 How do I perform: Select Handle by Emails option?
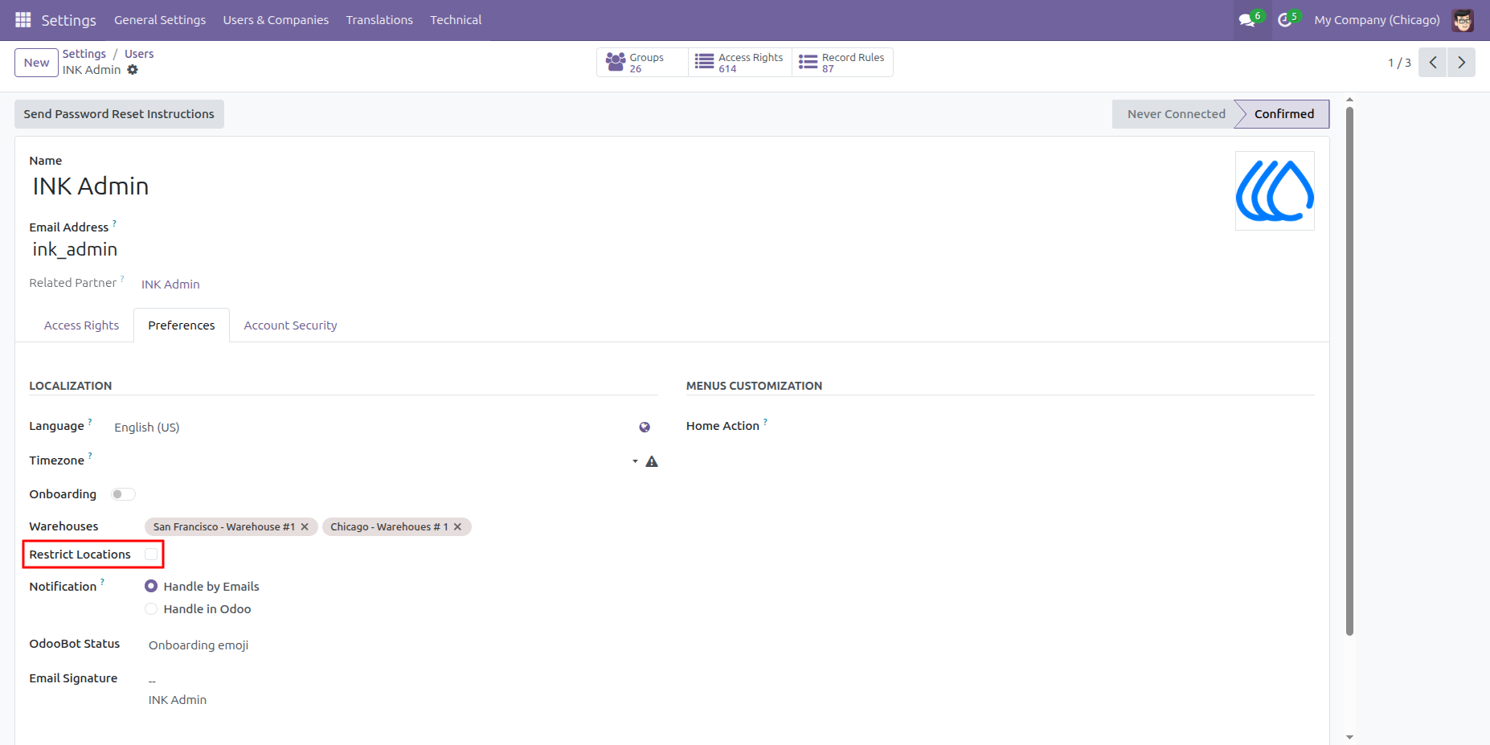[x=151, y=587]
